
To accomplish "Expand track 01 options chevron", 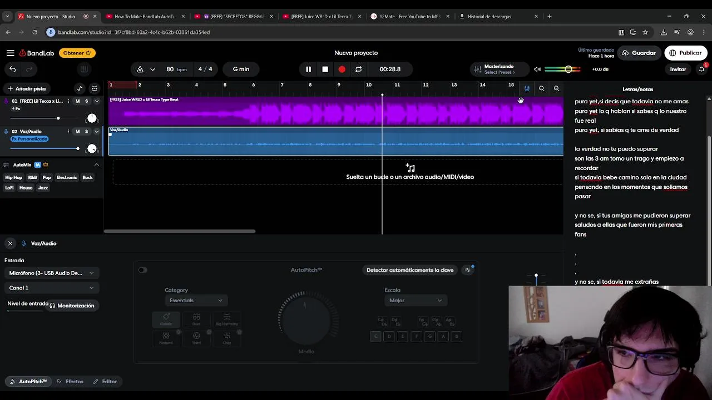I will (96, 101).
